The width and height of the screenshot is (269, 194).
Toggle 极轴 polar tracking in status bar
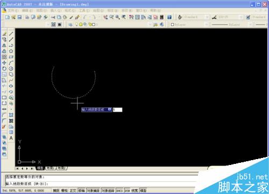point(82,191)
